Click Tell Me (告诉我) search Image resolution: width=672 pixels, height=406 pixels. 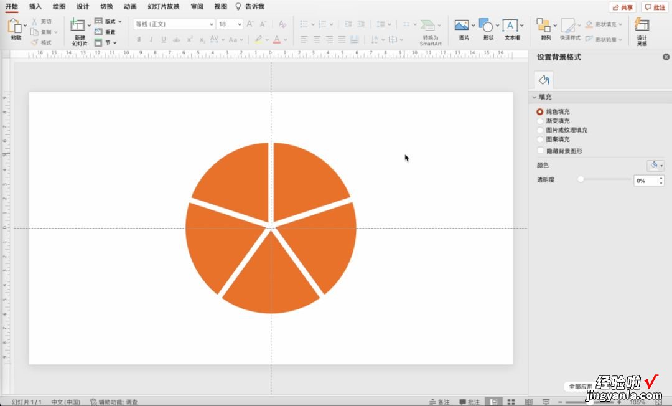pos(250,6)
